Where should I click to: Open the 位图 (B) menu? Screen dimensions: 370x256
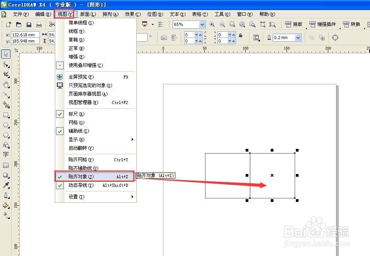(x=155, y=14)
